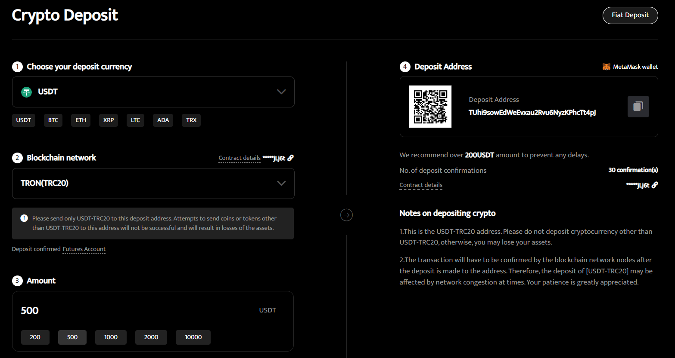Choose the 200 amount preset

35,337
